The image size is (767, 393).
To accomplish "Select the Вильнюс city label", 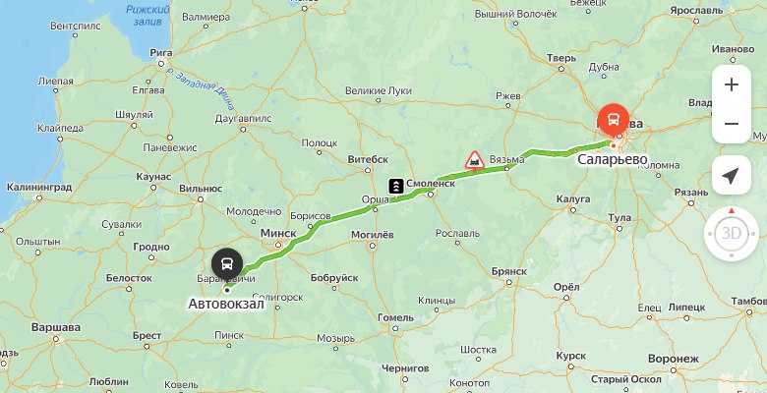I will [x=201, y=189].
